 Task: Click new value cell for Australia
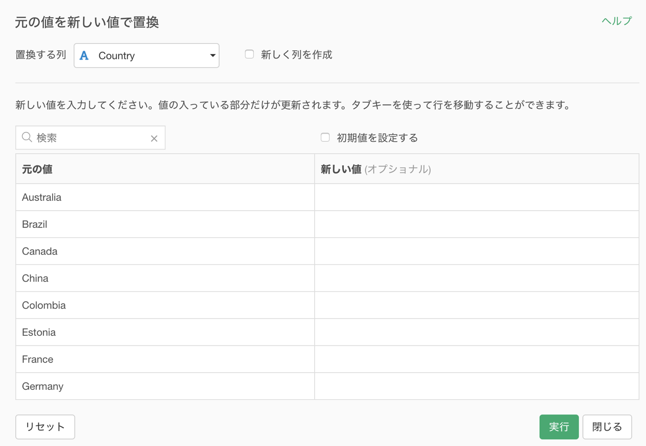477,197
